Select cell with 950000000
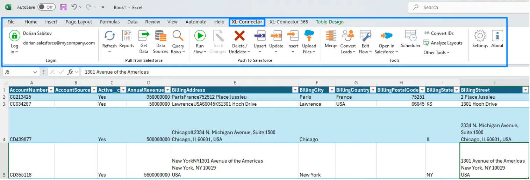Screen dimensions: 530x180 pyautogui.click(x=149, y=97)
